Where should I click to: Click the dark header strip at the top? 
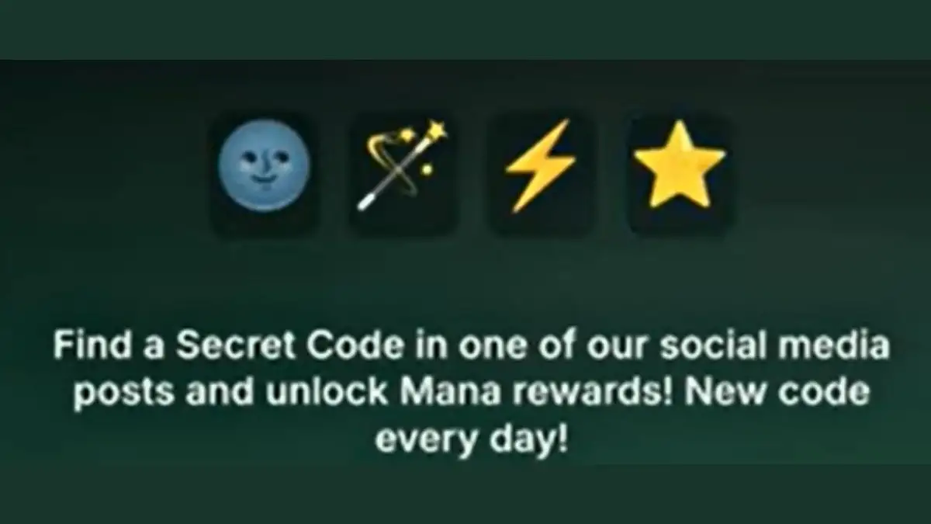tap(465, 29)
